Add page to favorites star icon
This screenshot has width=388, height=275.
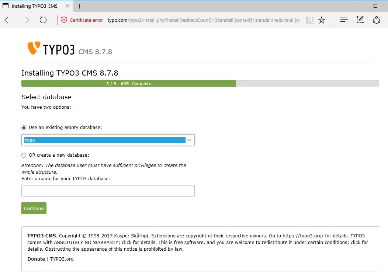tap(322, 20)
